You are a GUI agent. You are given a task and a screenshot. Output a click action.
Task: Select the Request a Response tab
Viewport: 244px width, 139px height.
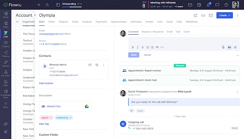(152, 32)
